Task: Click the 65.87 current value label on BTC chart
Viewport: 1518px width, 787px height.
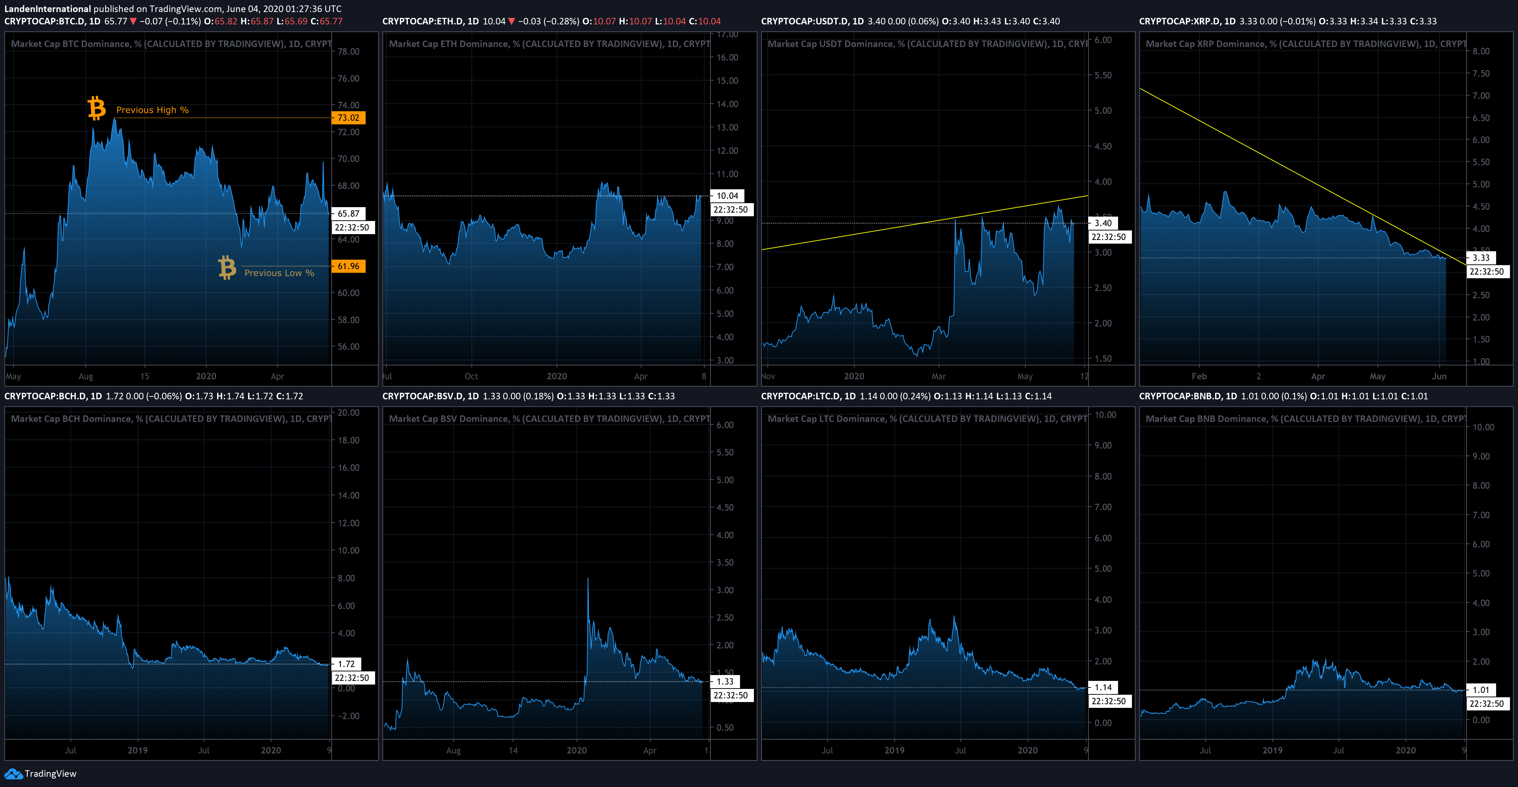Action: pos(349,214)
